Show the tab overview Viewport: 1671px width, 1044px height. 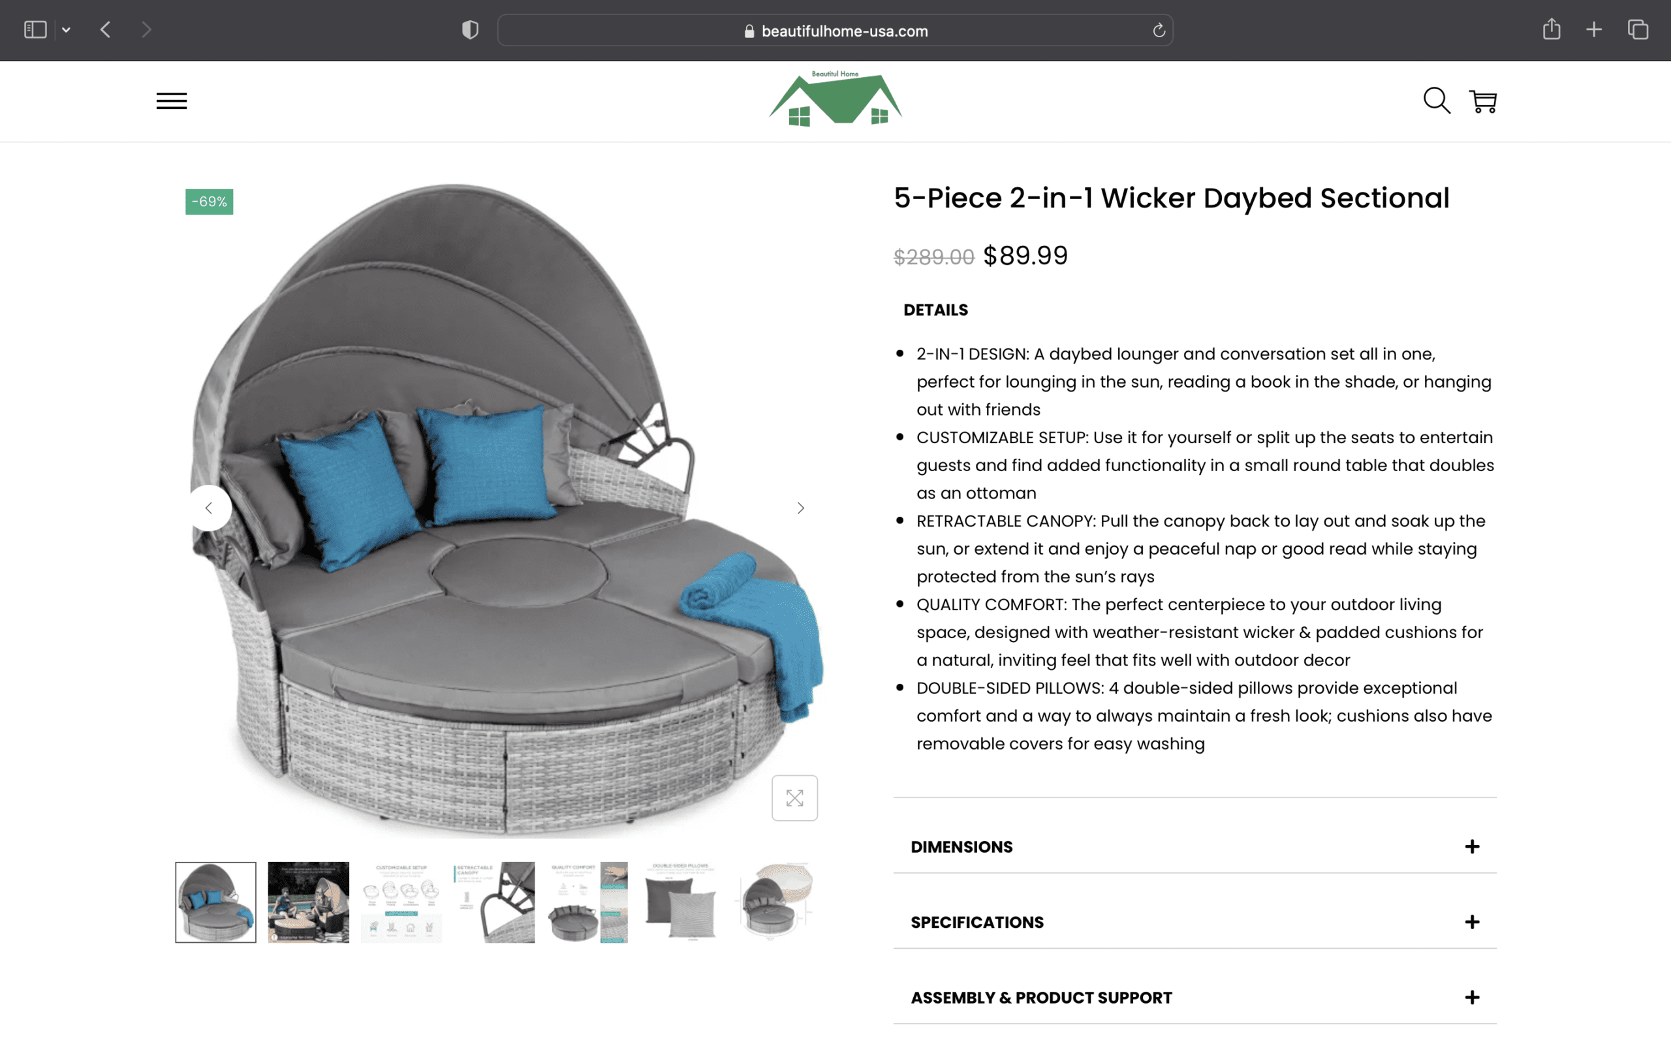pos(1638,30)
